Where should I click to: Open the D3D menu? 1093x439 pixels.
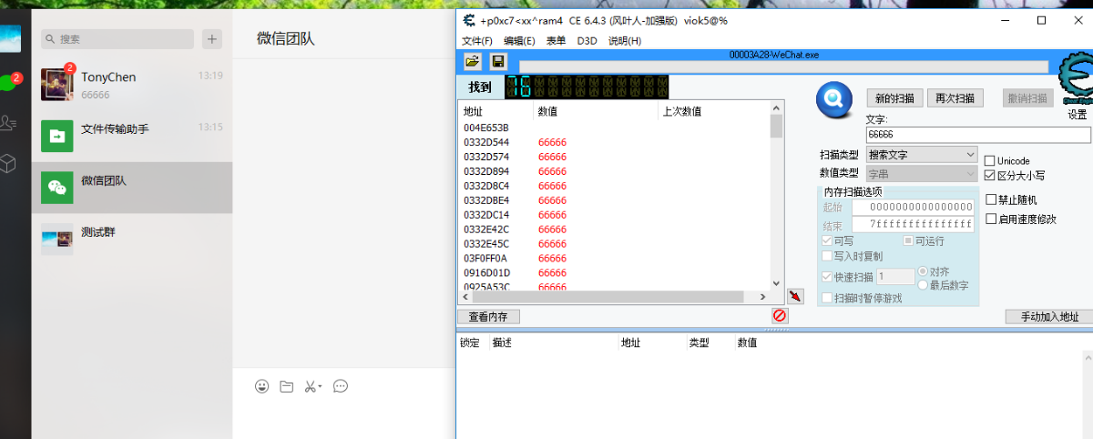pos(587,41)
